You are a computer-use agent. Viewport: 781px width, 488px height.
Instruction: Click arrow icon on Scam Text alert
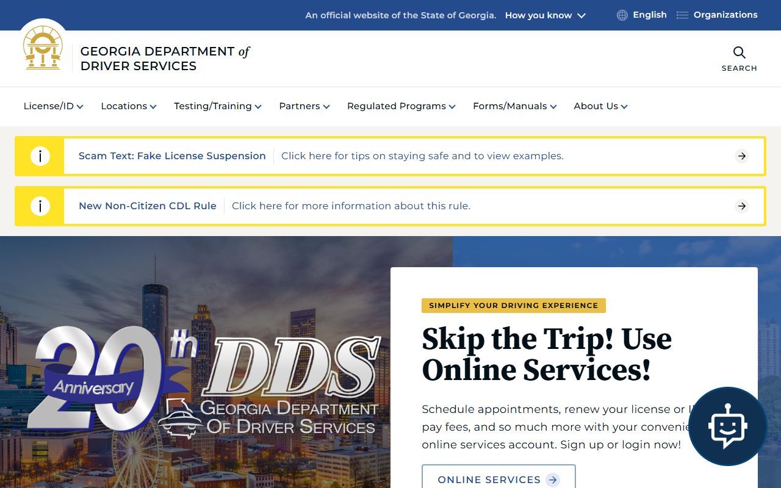click(x=742, y=156)
